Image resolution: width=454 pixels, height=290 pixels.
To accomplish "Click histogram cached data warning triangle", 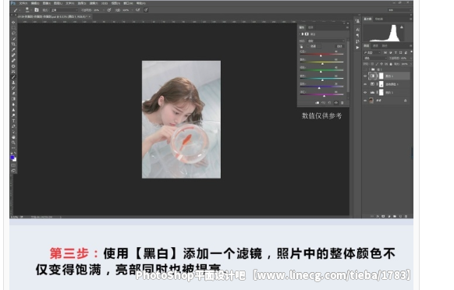I will (x=402, y=27).
